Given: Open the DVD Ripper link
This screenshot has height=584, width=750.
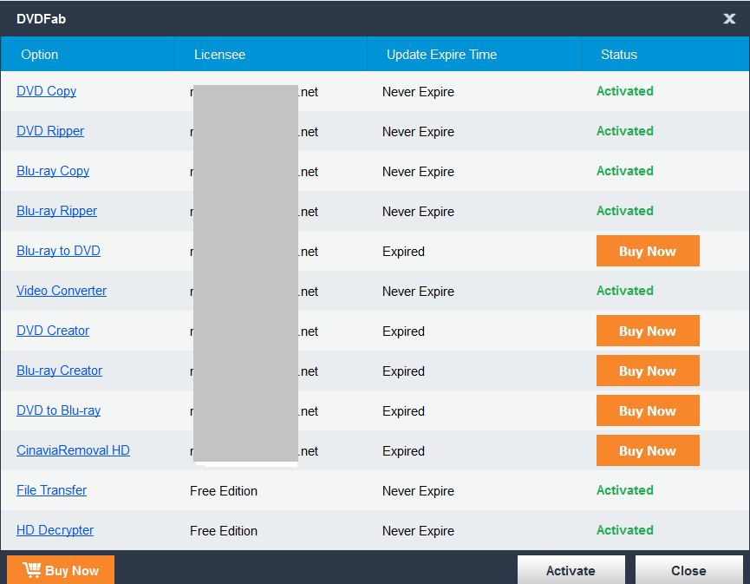Looking at the screenshot, I should [50, 131].
